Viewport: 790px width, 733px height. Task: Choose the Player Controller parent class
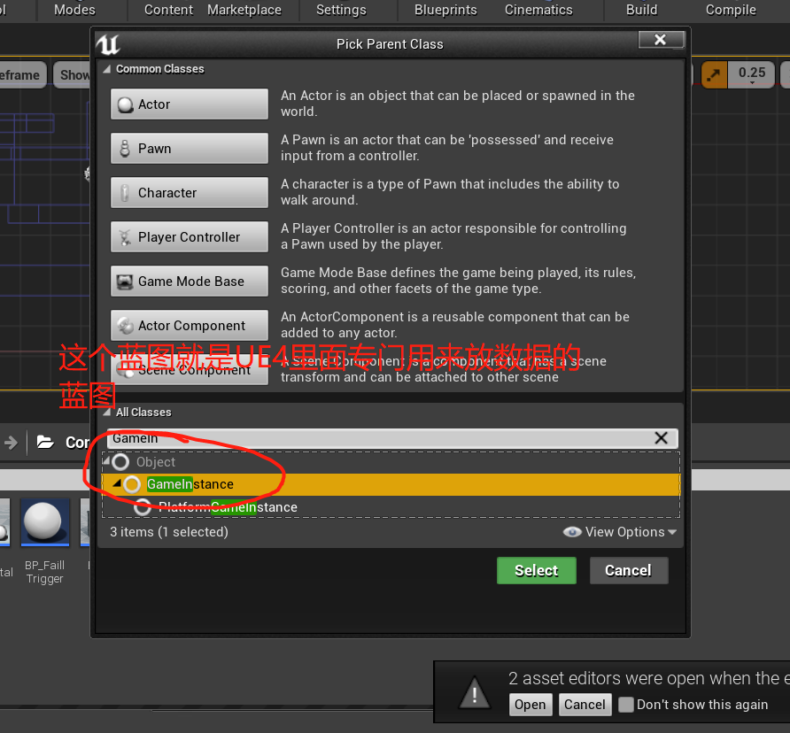(189, 237)
